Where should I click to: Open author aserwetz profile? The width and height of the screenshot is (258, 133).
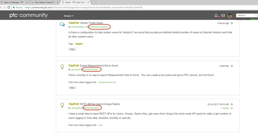click(x=76, y=70)
